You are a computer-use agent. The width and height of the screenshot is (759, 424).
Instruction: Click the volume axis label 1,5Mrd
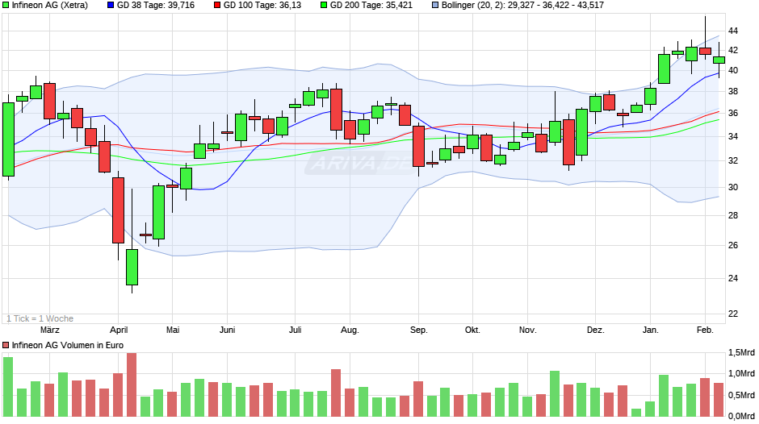tap(741, 353)
